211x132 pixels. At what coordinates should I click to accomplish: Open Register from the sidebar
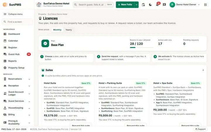click(x=17, y=48)
